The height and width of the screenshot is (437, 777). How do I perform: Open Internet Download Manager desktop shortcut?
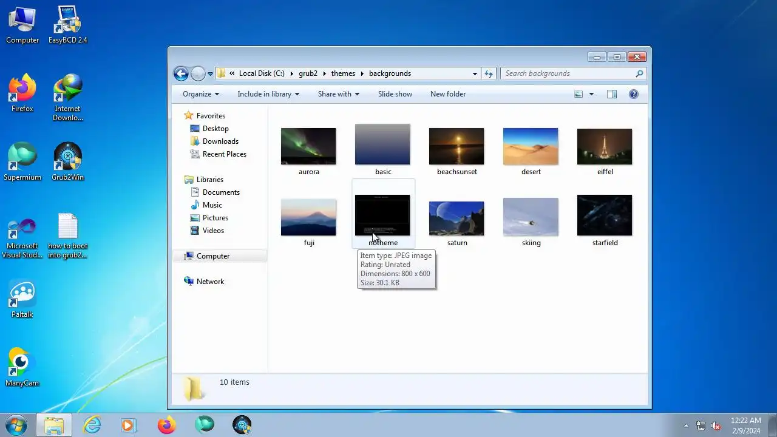point(67,98)
